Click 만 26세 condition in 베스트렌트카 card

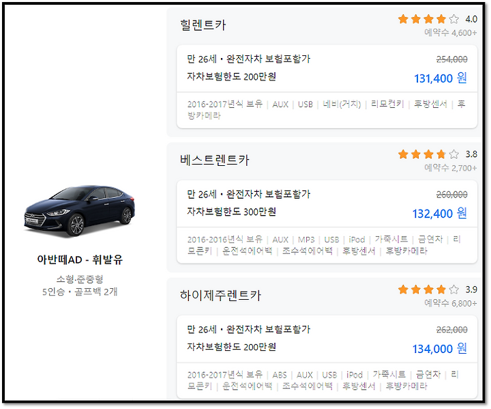click(x=202, y=194)
